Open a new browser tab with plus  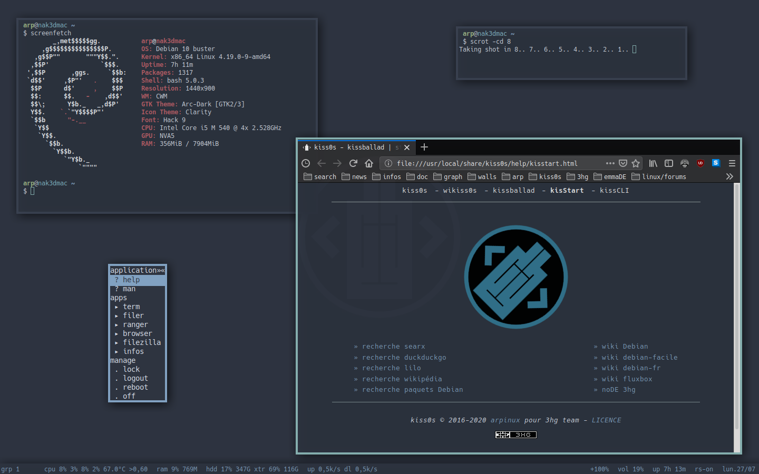(424, 147)
